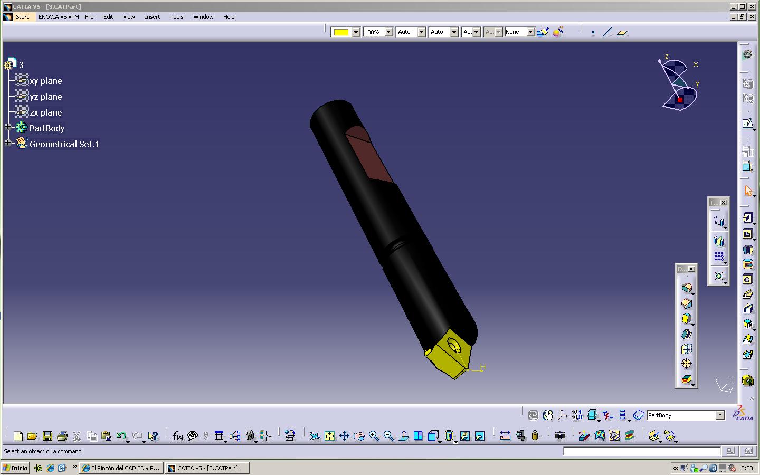Select zx plane in the tree
760x475 pixels.
click(46, 112)
